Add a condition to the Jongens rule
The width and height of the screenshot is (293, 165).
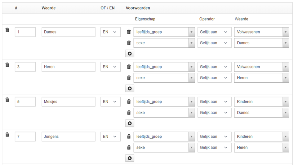[130, 158]
